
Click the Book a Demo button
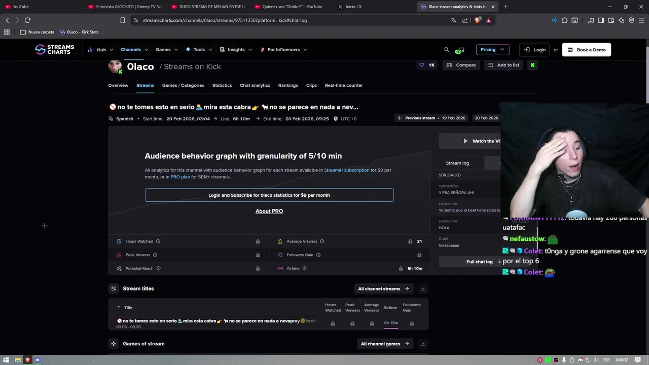[586, 50]
